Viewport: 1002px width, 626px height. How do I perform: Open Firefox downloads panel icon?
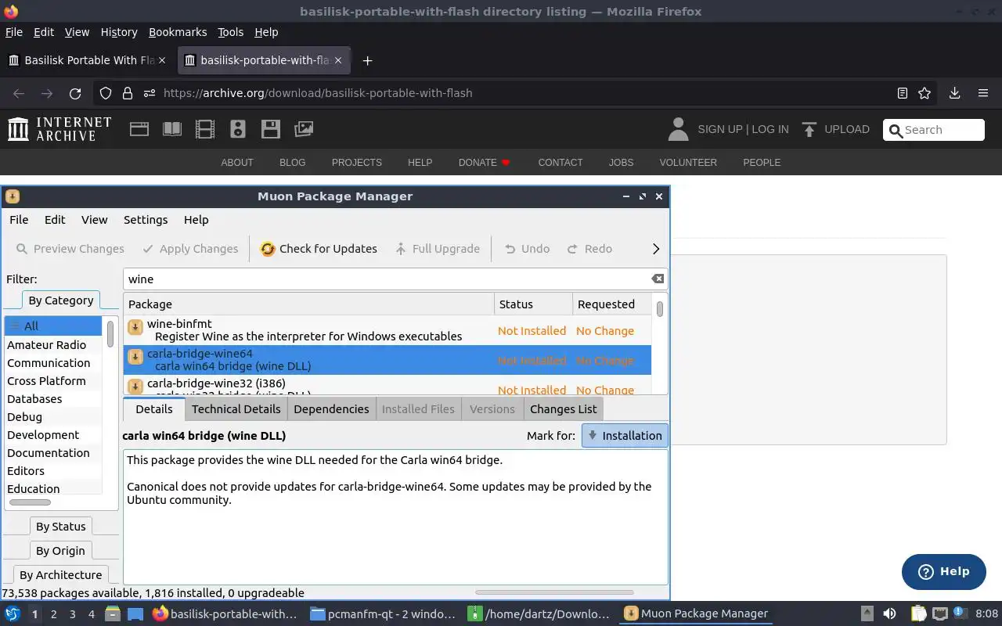coord(954,93)
